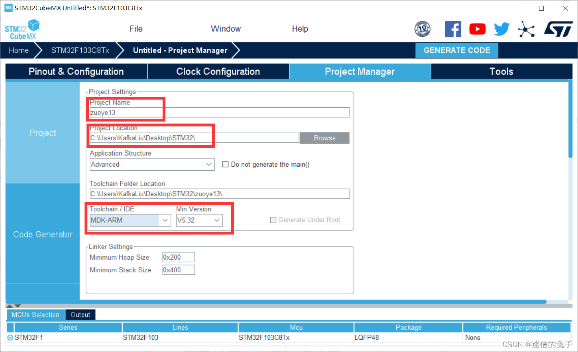Click horizontal scrollbar below settings panel
The image size is (578, 352).
pyautogui.click(x=276, y=302)
